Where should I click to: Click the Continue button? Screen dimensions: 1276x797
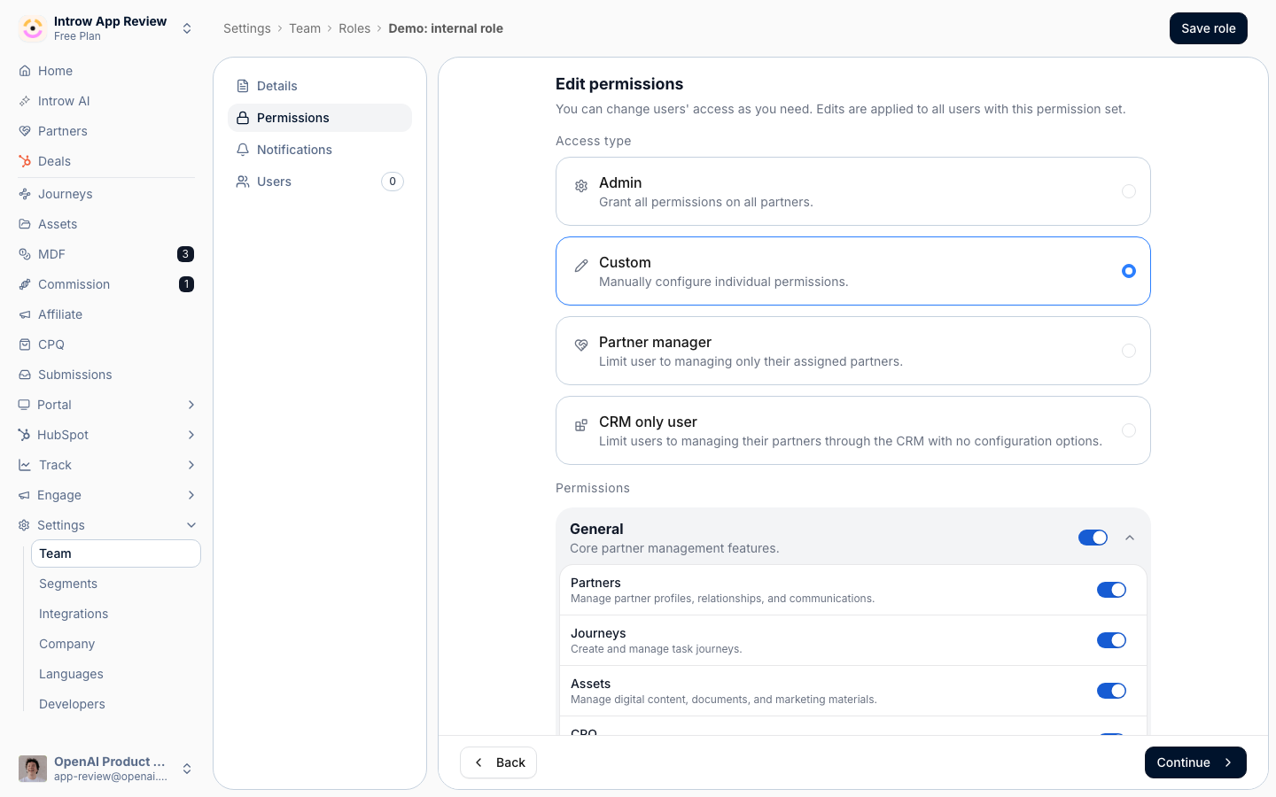pyautogui.click(x=1195, y=762)
